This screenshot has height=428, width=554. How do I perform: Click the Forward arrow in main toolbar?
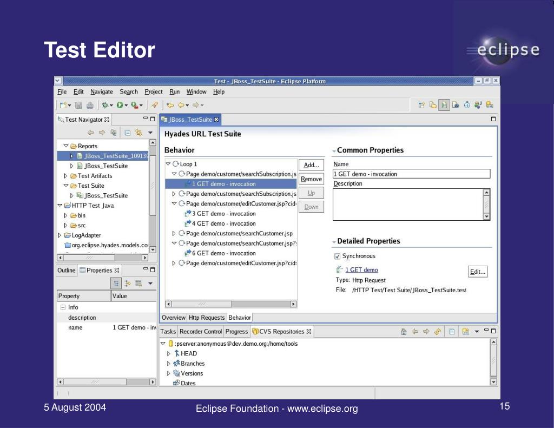click(196, 105)
